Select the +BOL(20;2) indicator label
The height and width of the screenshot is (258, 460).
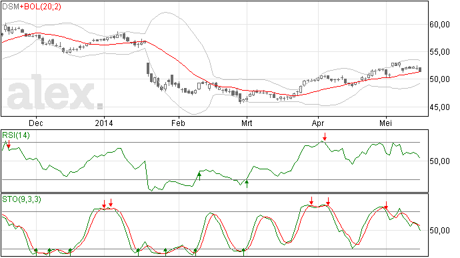click(41, 7)
